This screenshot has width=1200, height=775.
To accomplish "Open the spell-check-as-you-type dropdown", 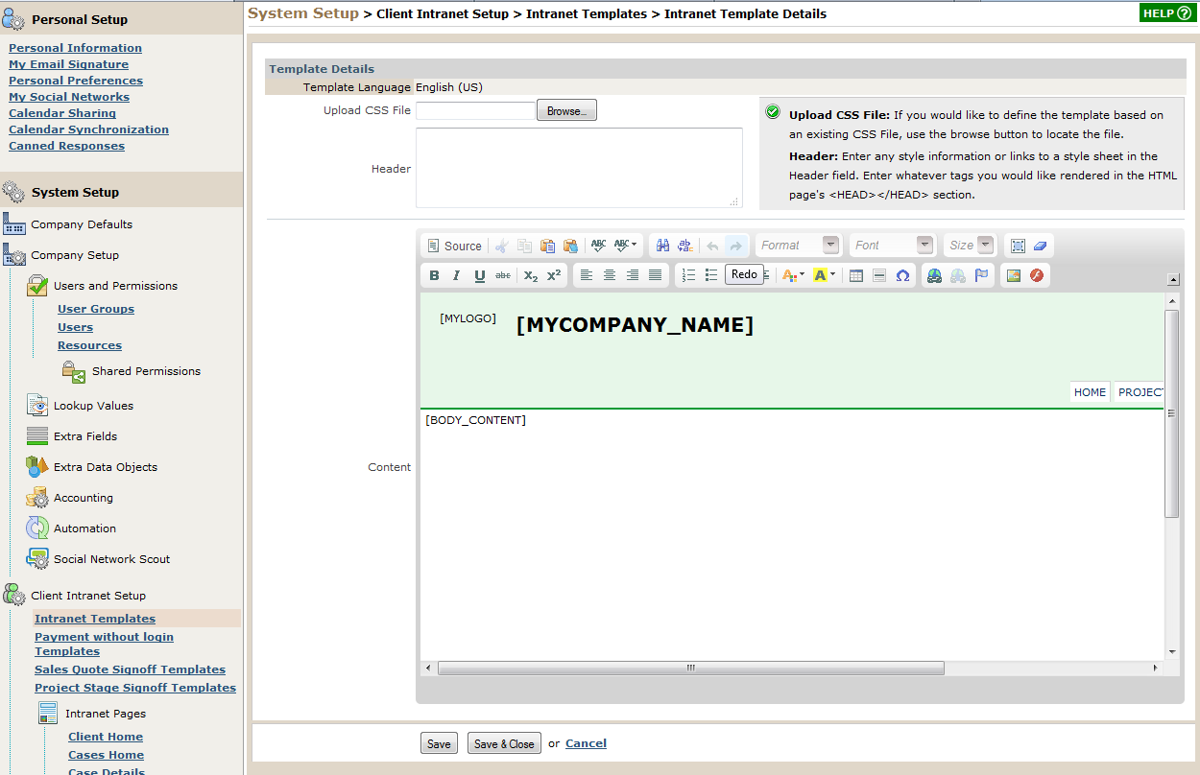I will click(x=626, y=246).
